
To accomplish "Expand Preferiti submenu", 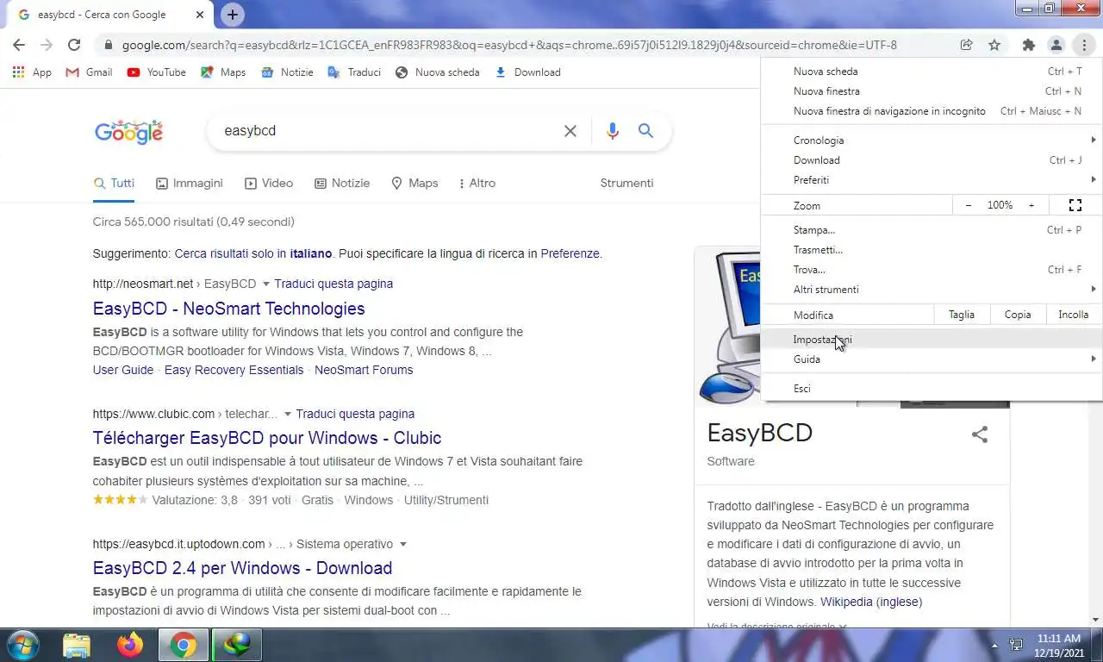I will click(x=932, y=180).
